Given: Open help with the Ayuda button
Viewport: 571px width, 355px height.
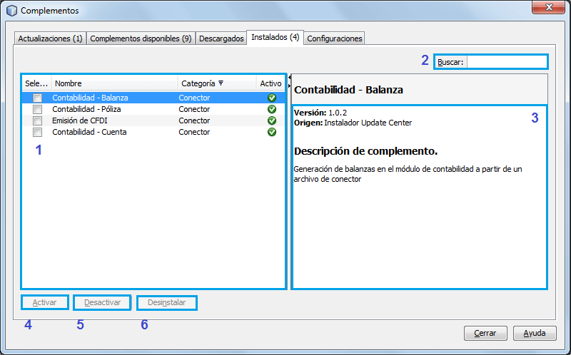Looking at the screenshot, I should coord(535,333).
